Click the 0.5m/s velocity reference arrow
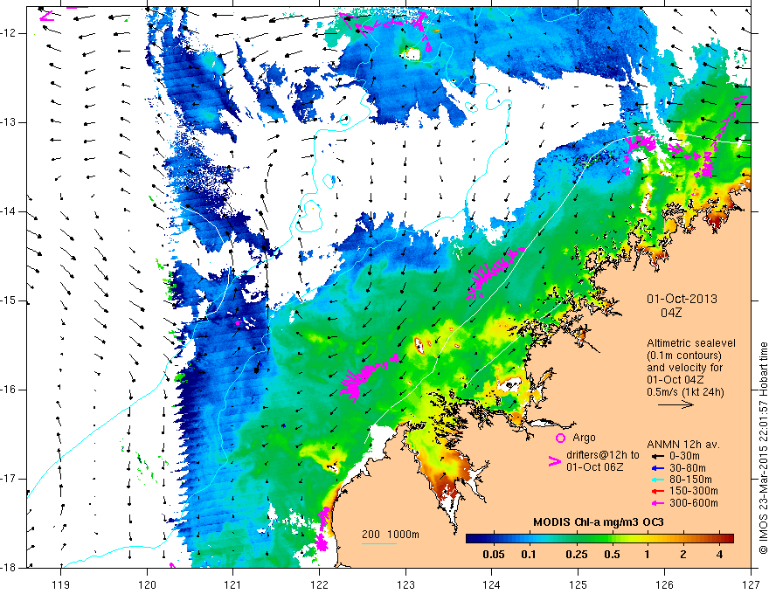Screen dimensions: 769x594 [x=675, y=404]
